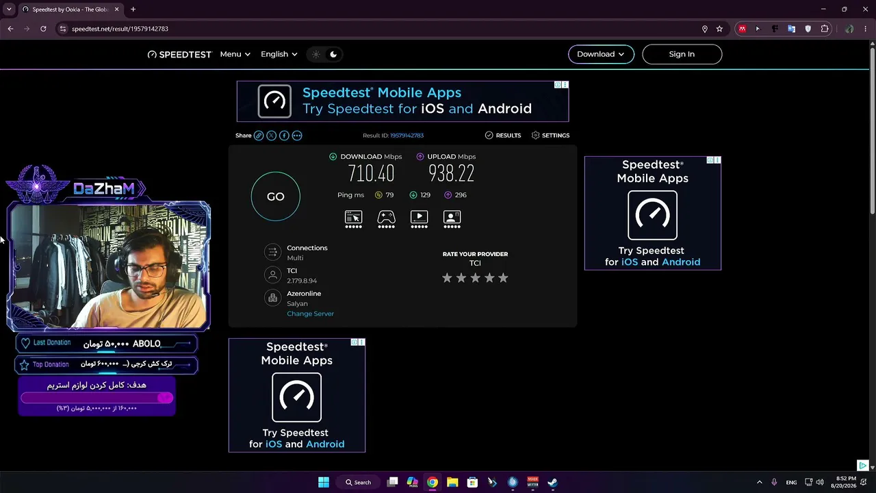Open more share options icon

pos(297,136)
